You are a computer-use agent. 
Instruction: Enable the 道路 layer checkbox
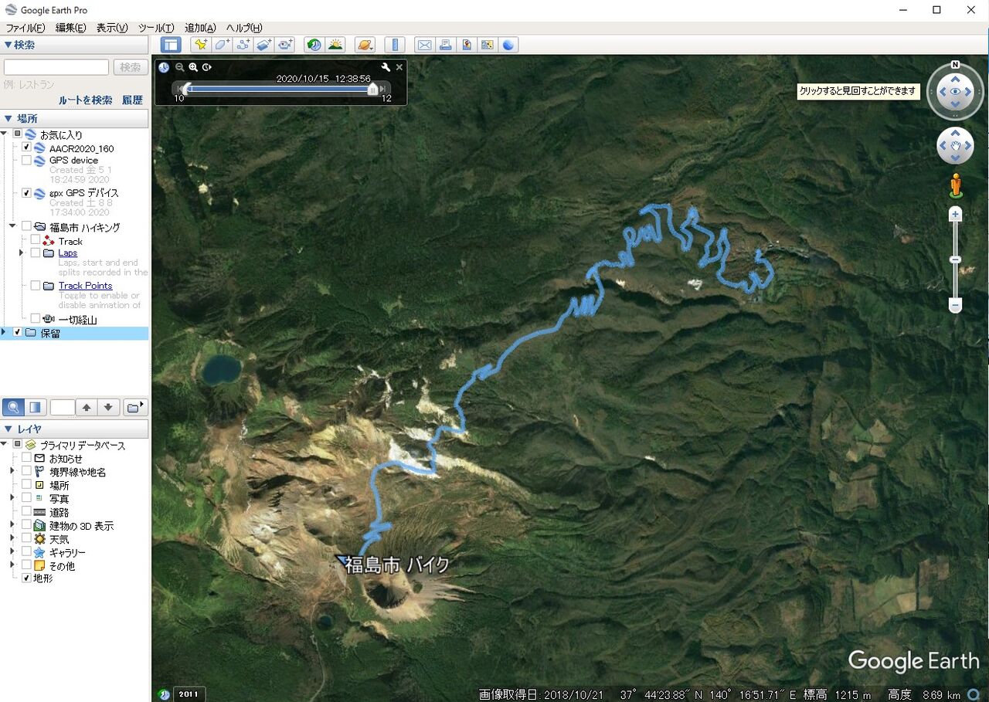[x=26, y=511]
